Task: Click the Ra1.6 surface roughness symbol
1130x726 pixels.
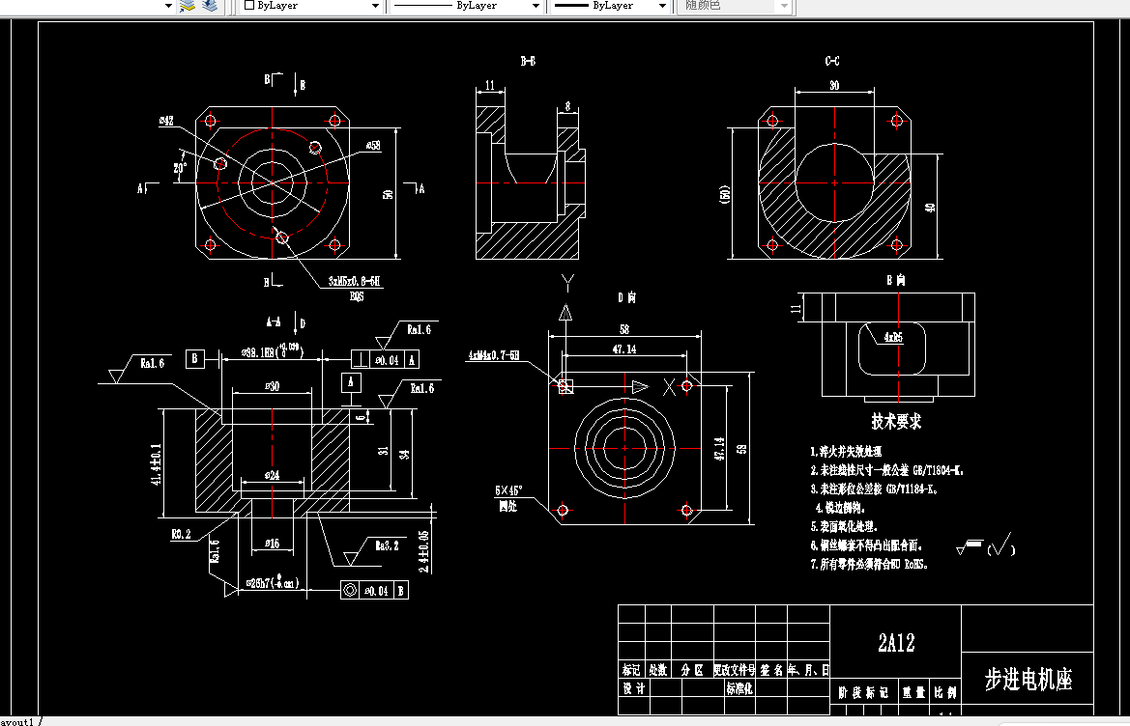Action: click(150, 365)
